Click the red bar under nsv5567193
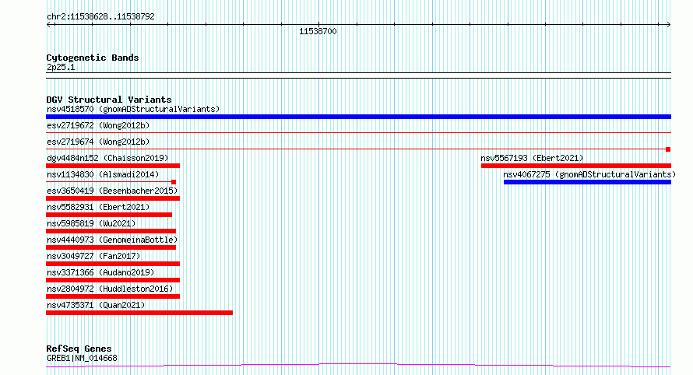693x375 pixels. coord(576,166)
